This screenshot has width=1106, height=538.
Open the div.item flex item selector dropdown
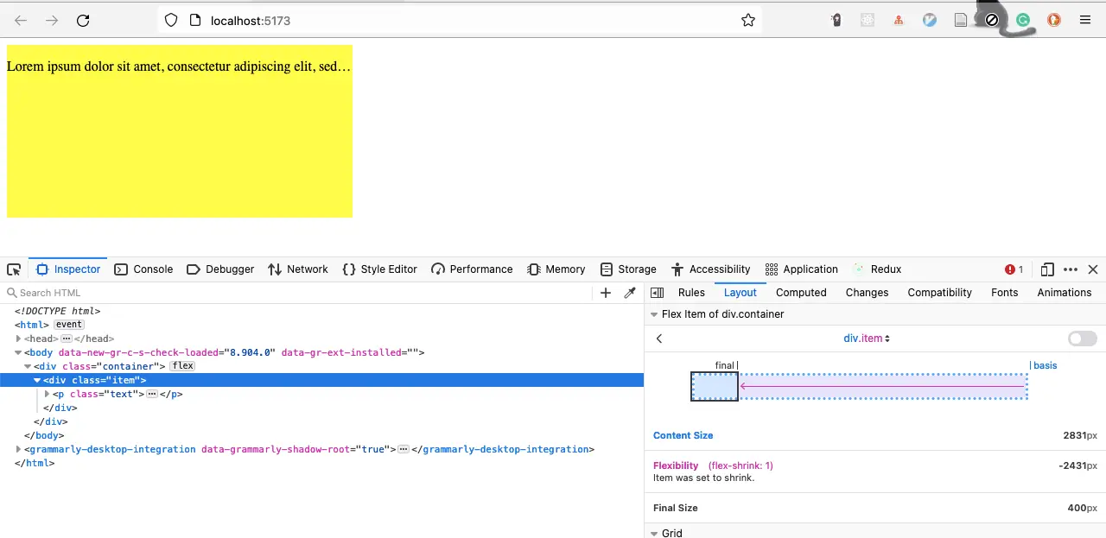click(867, 339)
